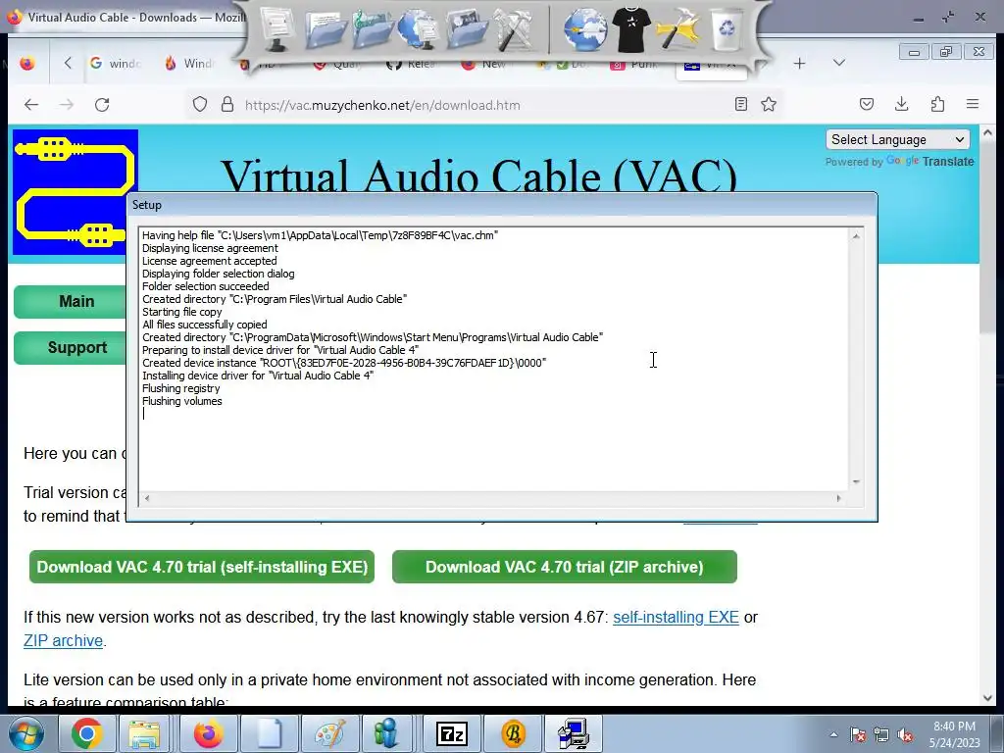The width and height of the screenshot is (1004, 753).
Task: Click the Virtual Audio Cable logo image
Action: pyautogui.click(x=75, y=192)
